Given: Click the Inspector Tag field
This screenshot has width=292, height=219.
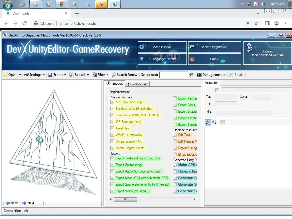Looking at the screenshot, I should click(x=226, y=97).
